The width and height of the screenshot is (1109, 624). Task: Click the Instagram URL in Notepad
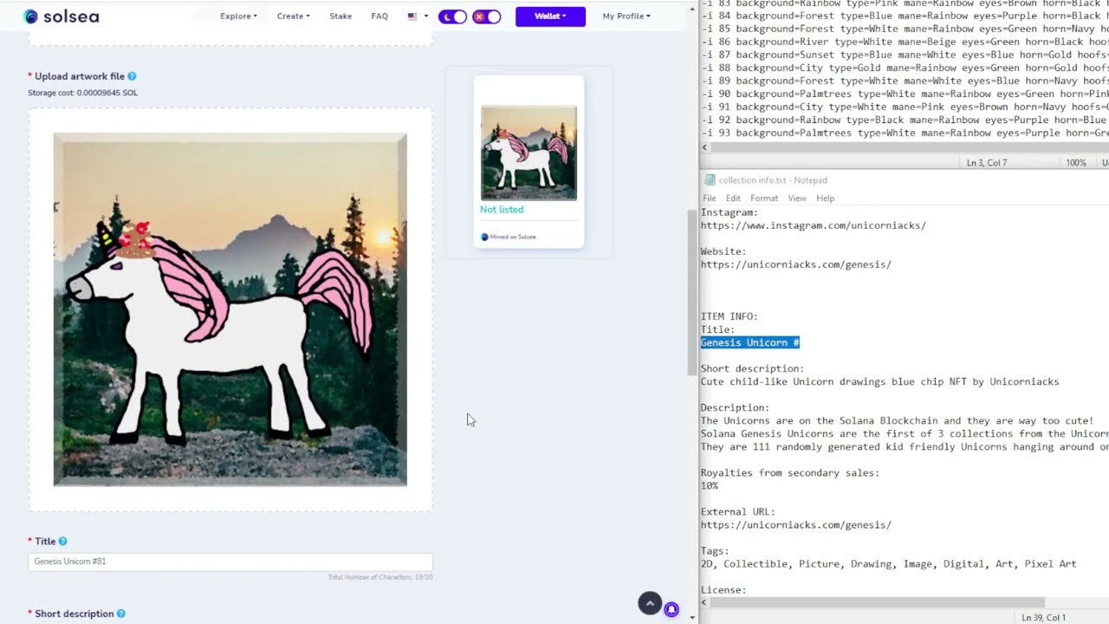814,225
